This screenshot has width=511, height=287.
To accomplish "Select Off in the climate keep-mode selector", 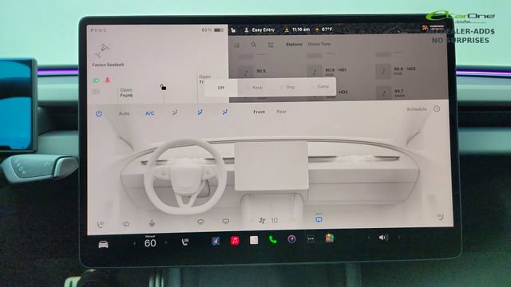I will [221, 88].
